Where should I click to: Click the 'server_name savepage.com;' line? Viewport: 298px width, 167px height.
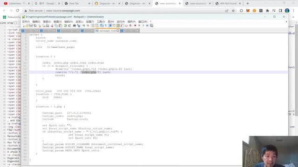click(56, 41)
